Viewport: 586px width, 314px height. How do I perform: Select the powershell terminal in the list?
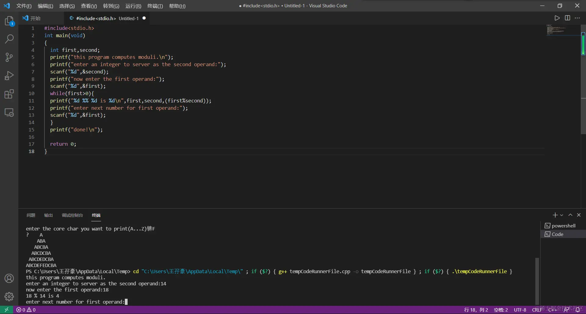pyautogui.click(x=563, y=226)
